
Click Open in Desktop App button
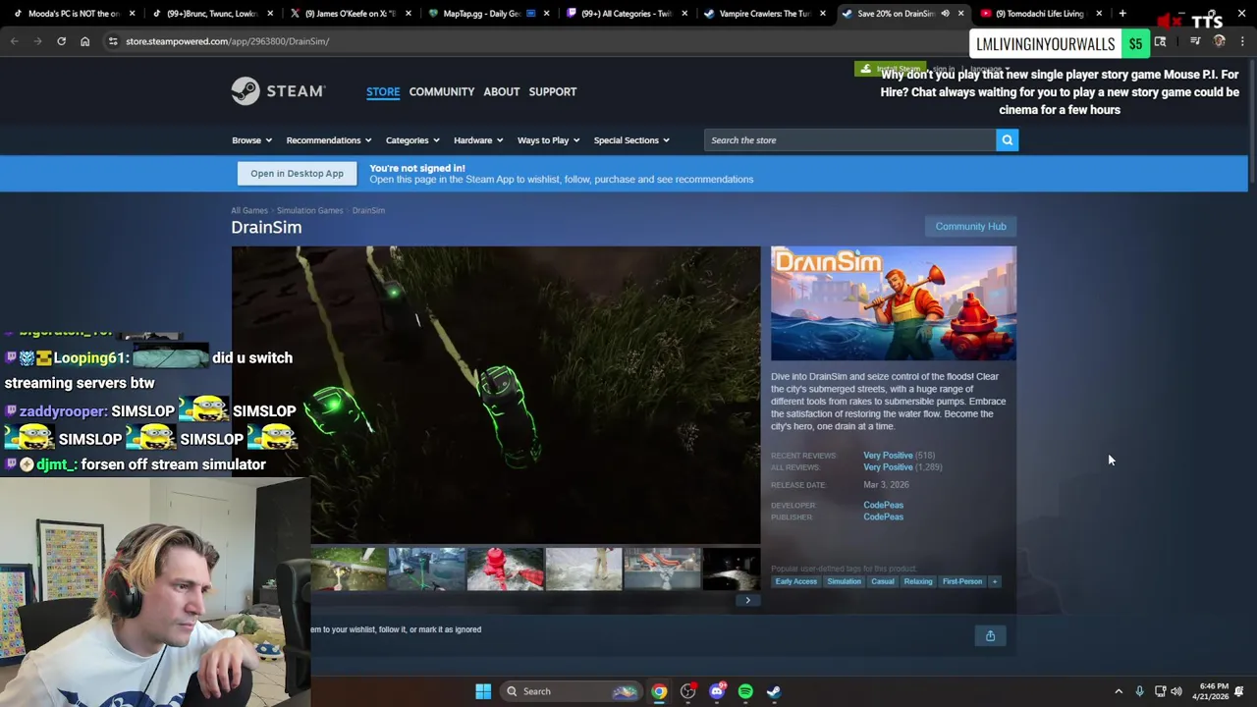[297, 174]
